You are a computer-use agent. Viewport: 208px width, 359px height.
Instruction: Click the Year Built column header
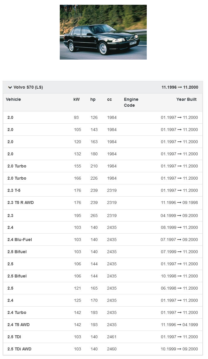186,99
